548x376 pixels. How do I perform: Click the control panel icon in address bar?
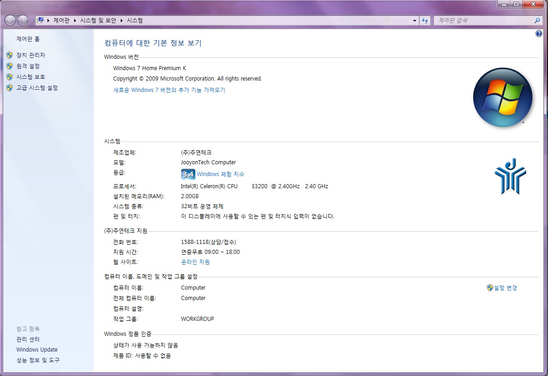pyautogui.click(x=41, y=20)
